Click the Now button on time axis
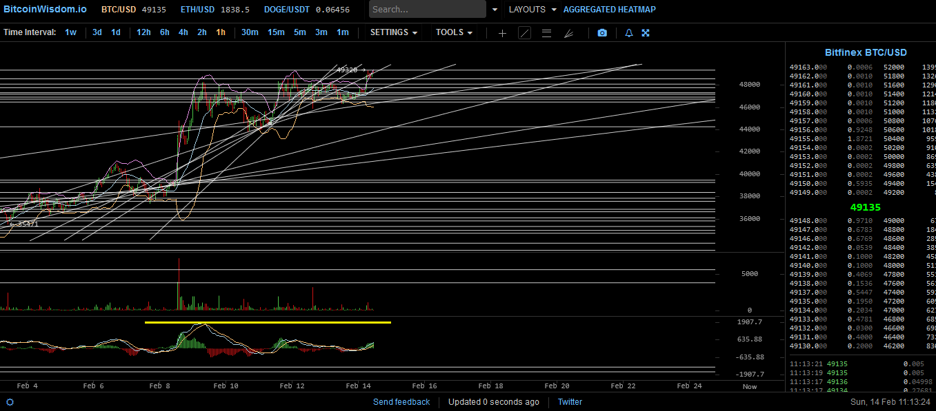 click(x=749, y=386)
